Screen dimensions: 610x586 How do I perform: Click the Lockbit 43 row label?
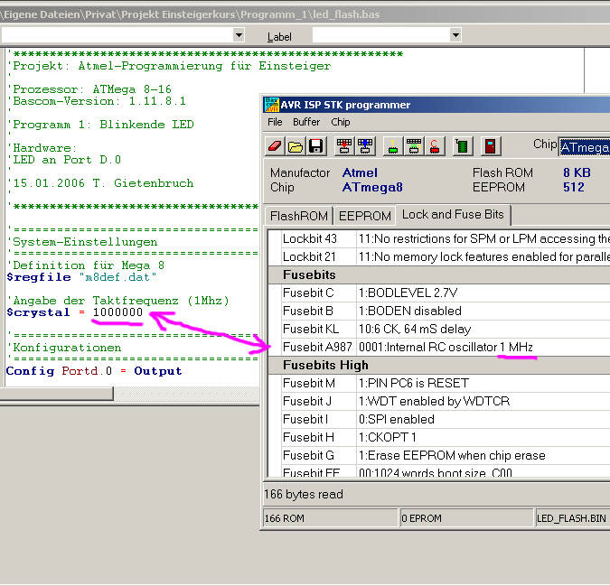point(319,238)
